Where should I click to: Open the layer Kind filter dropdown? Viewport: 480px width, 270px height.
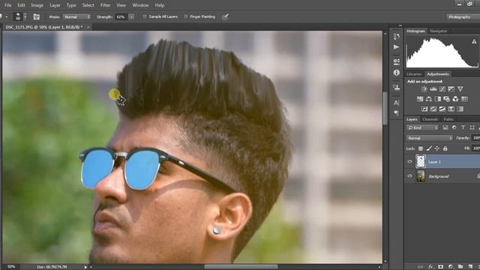422,127
